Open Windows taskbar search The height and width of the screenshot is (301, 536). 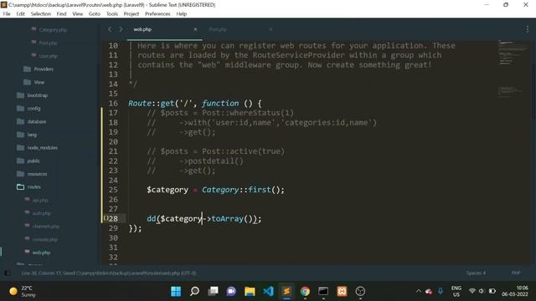pyautogui.click(x=194, y=291)
